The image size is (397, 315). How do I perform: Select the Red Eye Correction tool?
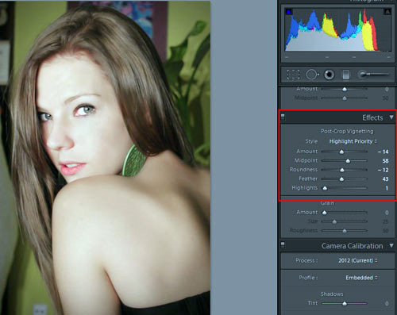click(x=329, y=75)
